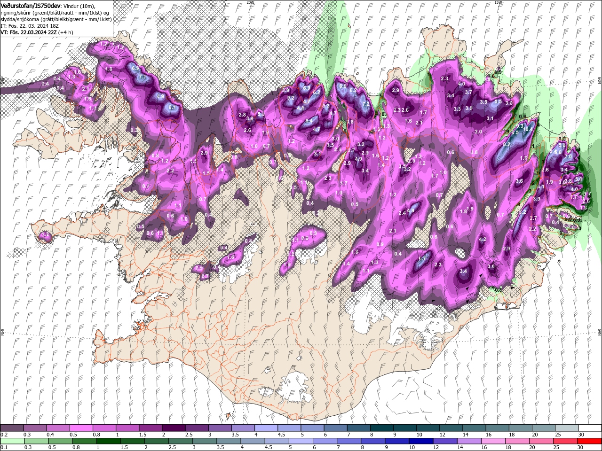
Task: Click the '0.1' label in lower legend
Action: click(3, 448)
